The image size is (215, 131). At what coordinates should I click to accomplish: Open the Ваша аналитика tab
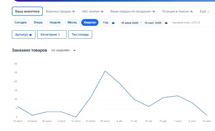point(27,11)
